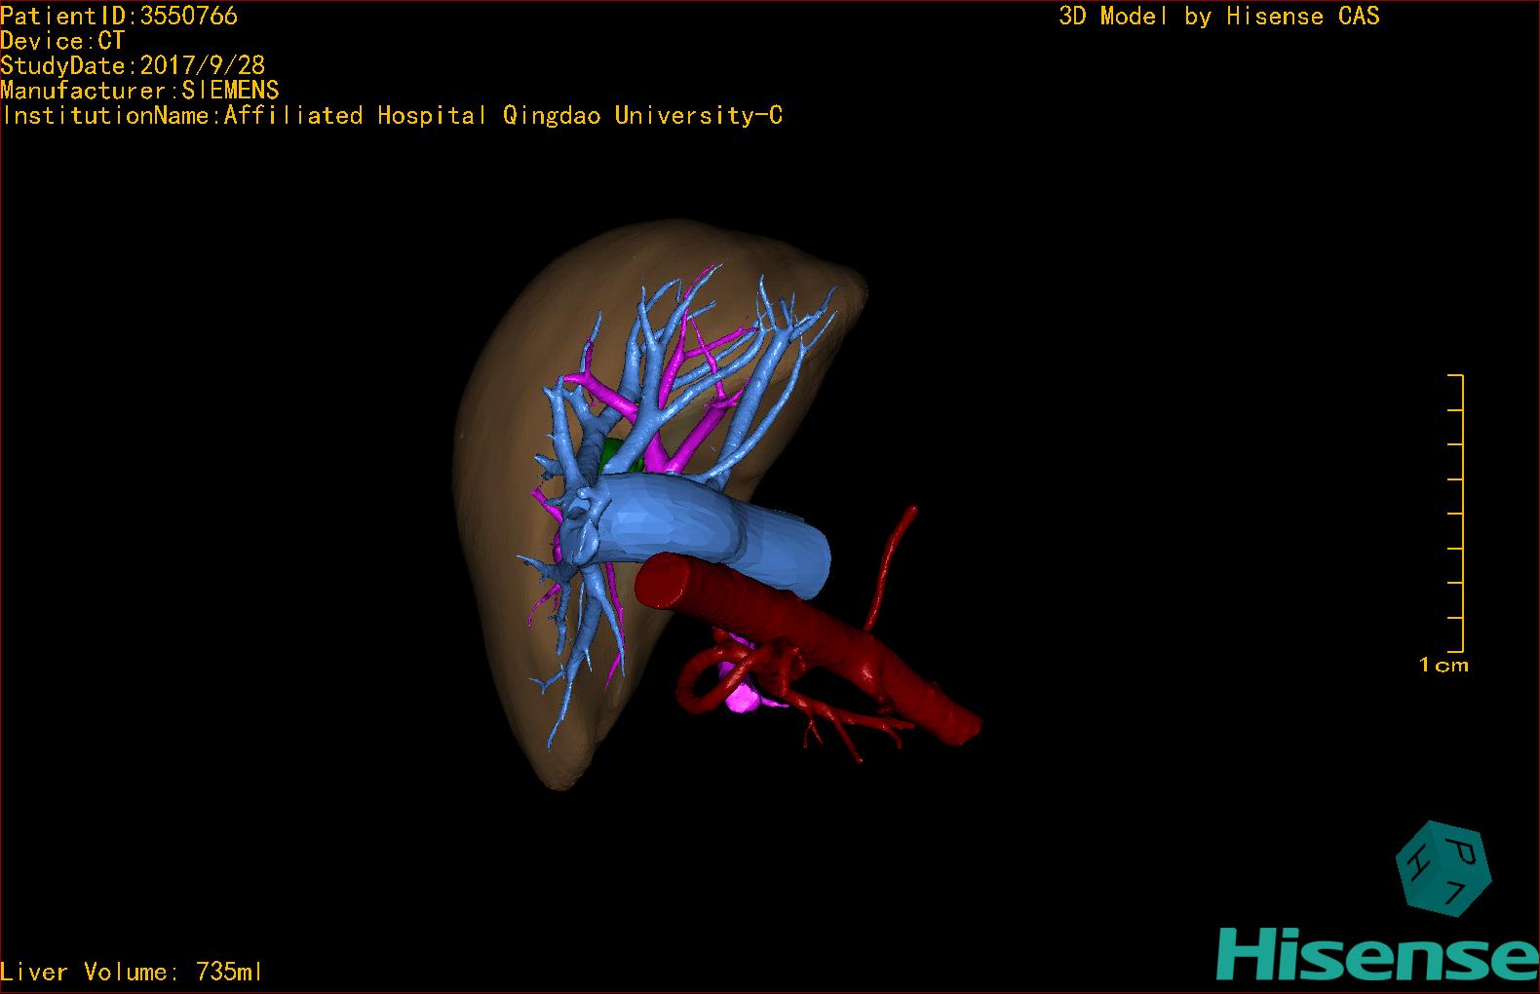Screen dimensions: 1540x994
Task: Click the 3D Model by Hisense CAS title
Action: pyautogui.click(x=1219, y=16)
